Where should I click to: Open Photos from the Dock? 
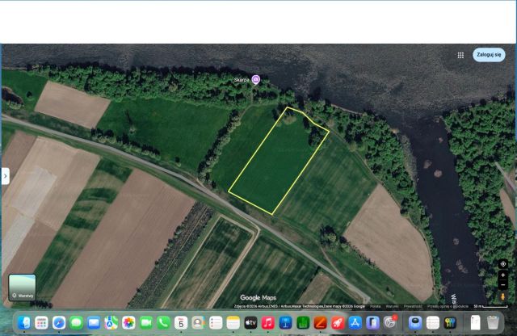[x=128, y=323]
